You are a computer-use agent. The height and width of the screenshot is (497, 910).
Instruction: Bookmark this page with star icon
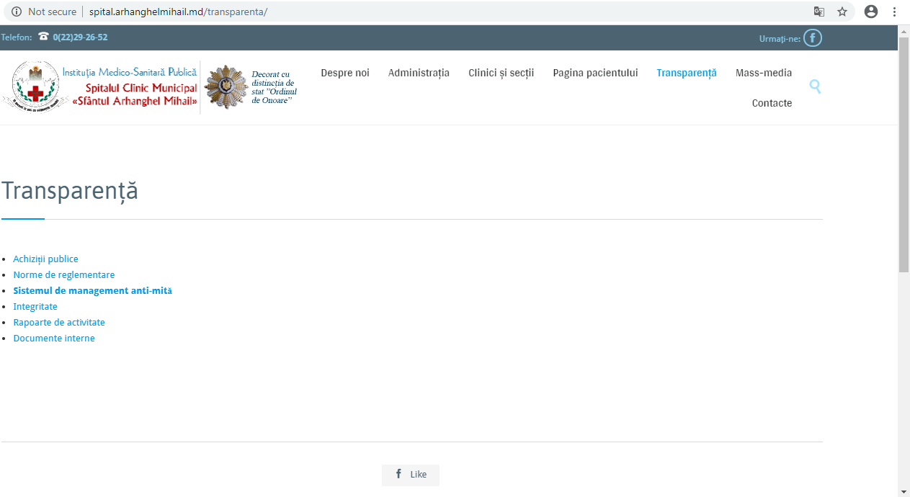pos(842,12)
